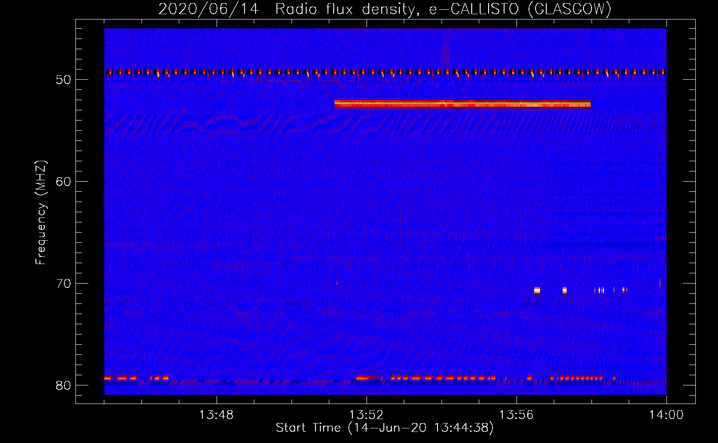Click the 13:56 time tick label
This screenshot has width=718, height=443.
[516, 415]
